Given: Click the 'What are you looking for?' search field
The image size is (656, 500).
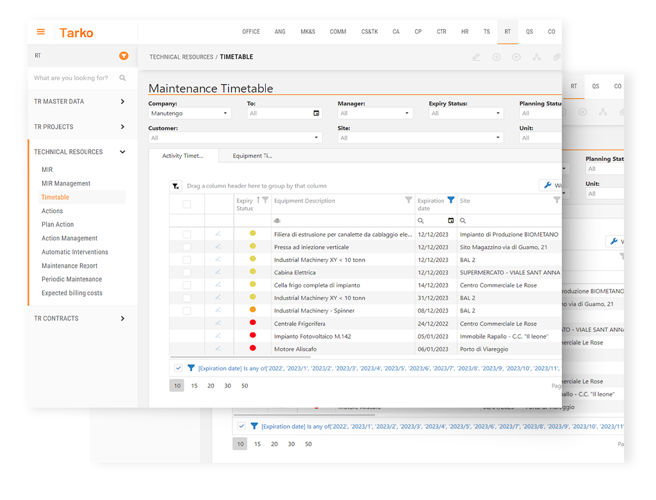Looking at the screenshot, I should [x=74, y=78].
